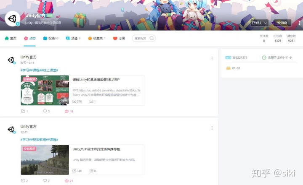Click the danmaku count icon beside 346
This screenshot has width=303, height=185.
click(91, 171)
